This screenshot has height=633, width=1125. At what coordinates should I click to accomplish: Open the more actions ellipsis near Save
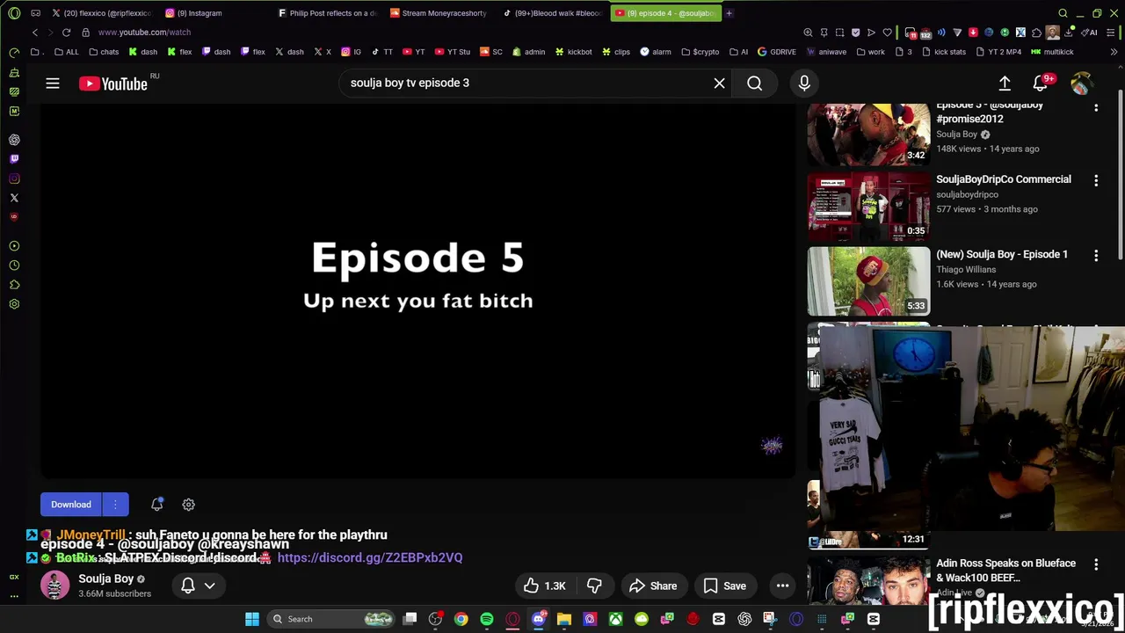coord(782,586)
